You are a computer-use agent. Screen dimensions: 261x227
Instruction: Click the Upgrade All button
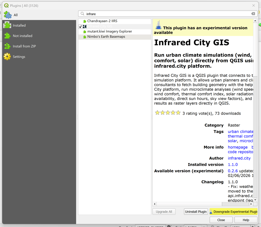(164, 212)
